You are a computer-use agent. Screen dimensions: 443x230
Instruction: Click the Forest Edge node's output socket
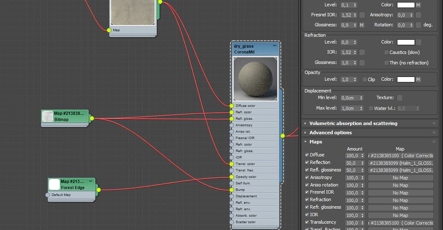coord(99,190)
